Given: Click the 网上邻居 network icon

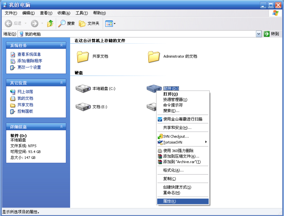Looking at the screenshot, I should tap(13, 92).
